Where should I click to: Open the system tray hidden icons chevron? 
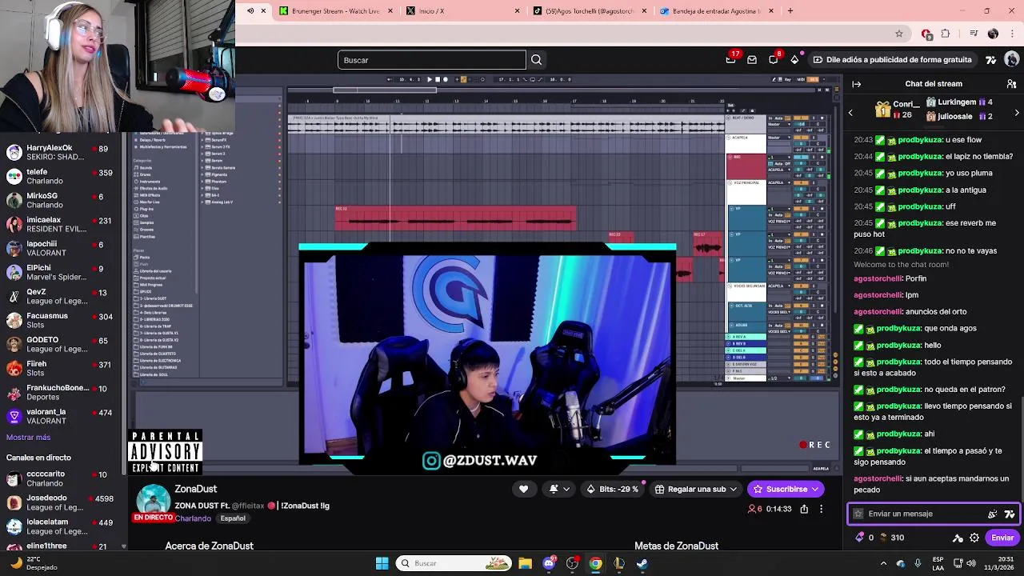coord(883,563)
